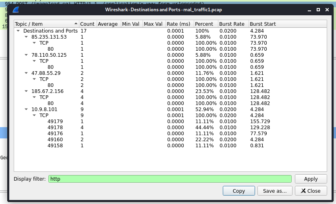Viewport: 336px width, 204px height.
Task: Collapse the TCP node under 47.88.55.29
Action: point(34,79)
